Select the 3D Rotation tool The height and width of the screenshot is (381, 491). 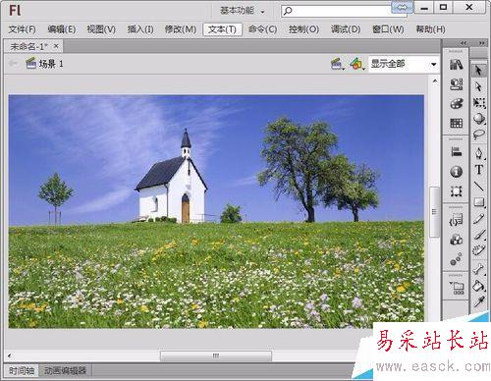coord(479,119)
